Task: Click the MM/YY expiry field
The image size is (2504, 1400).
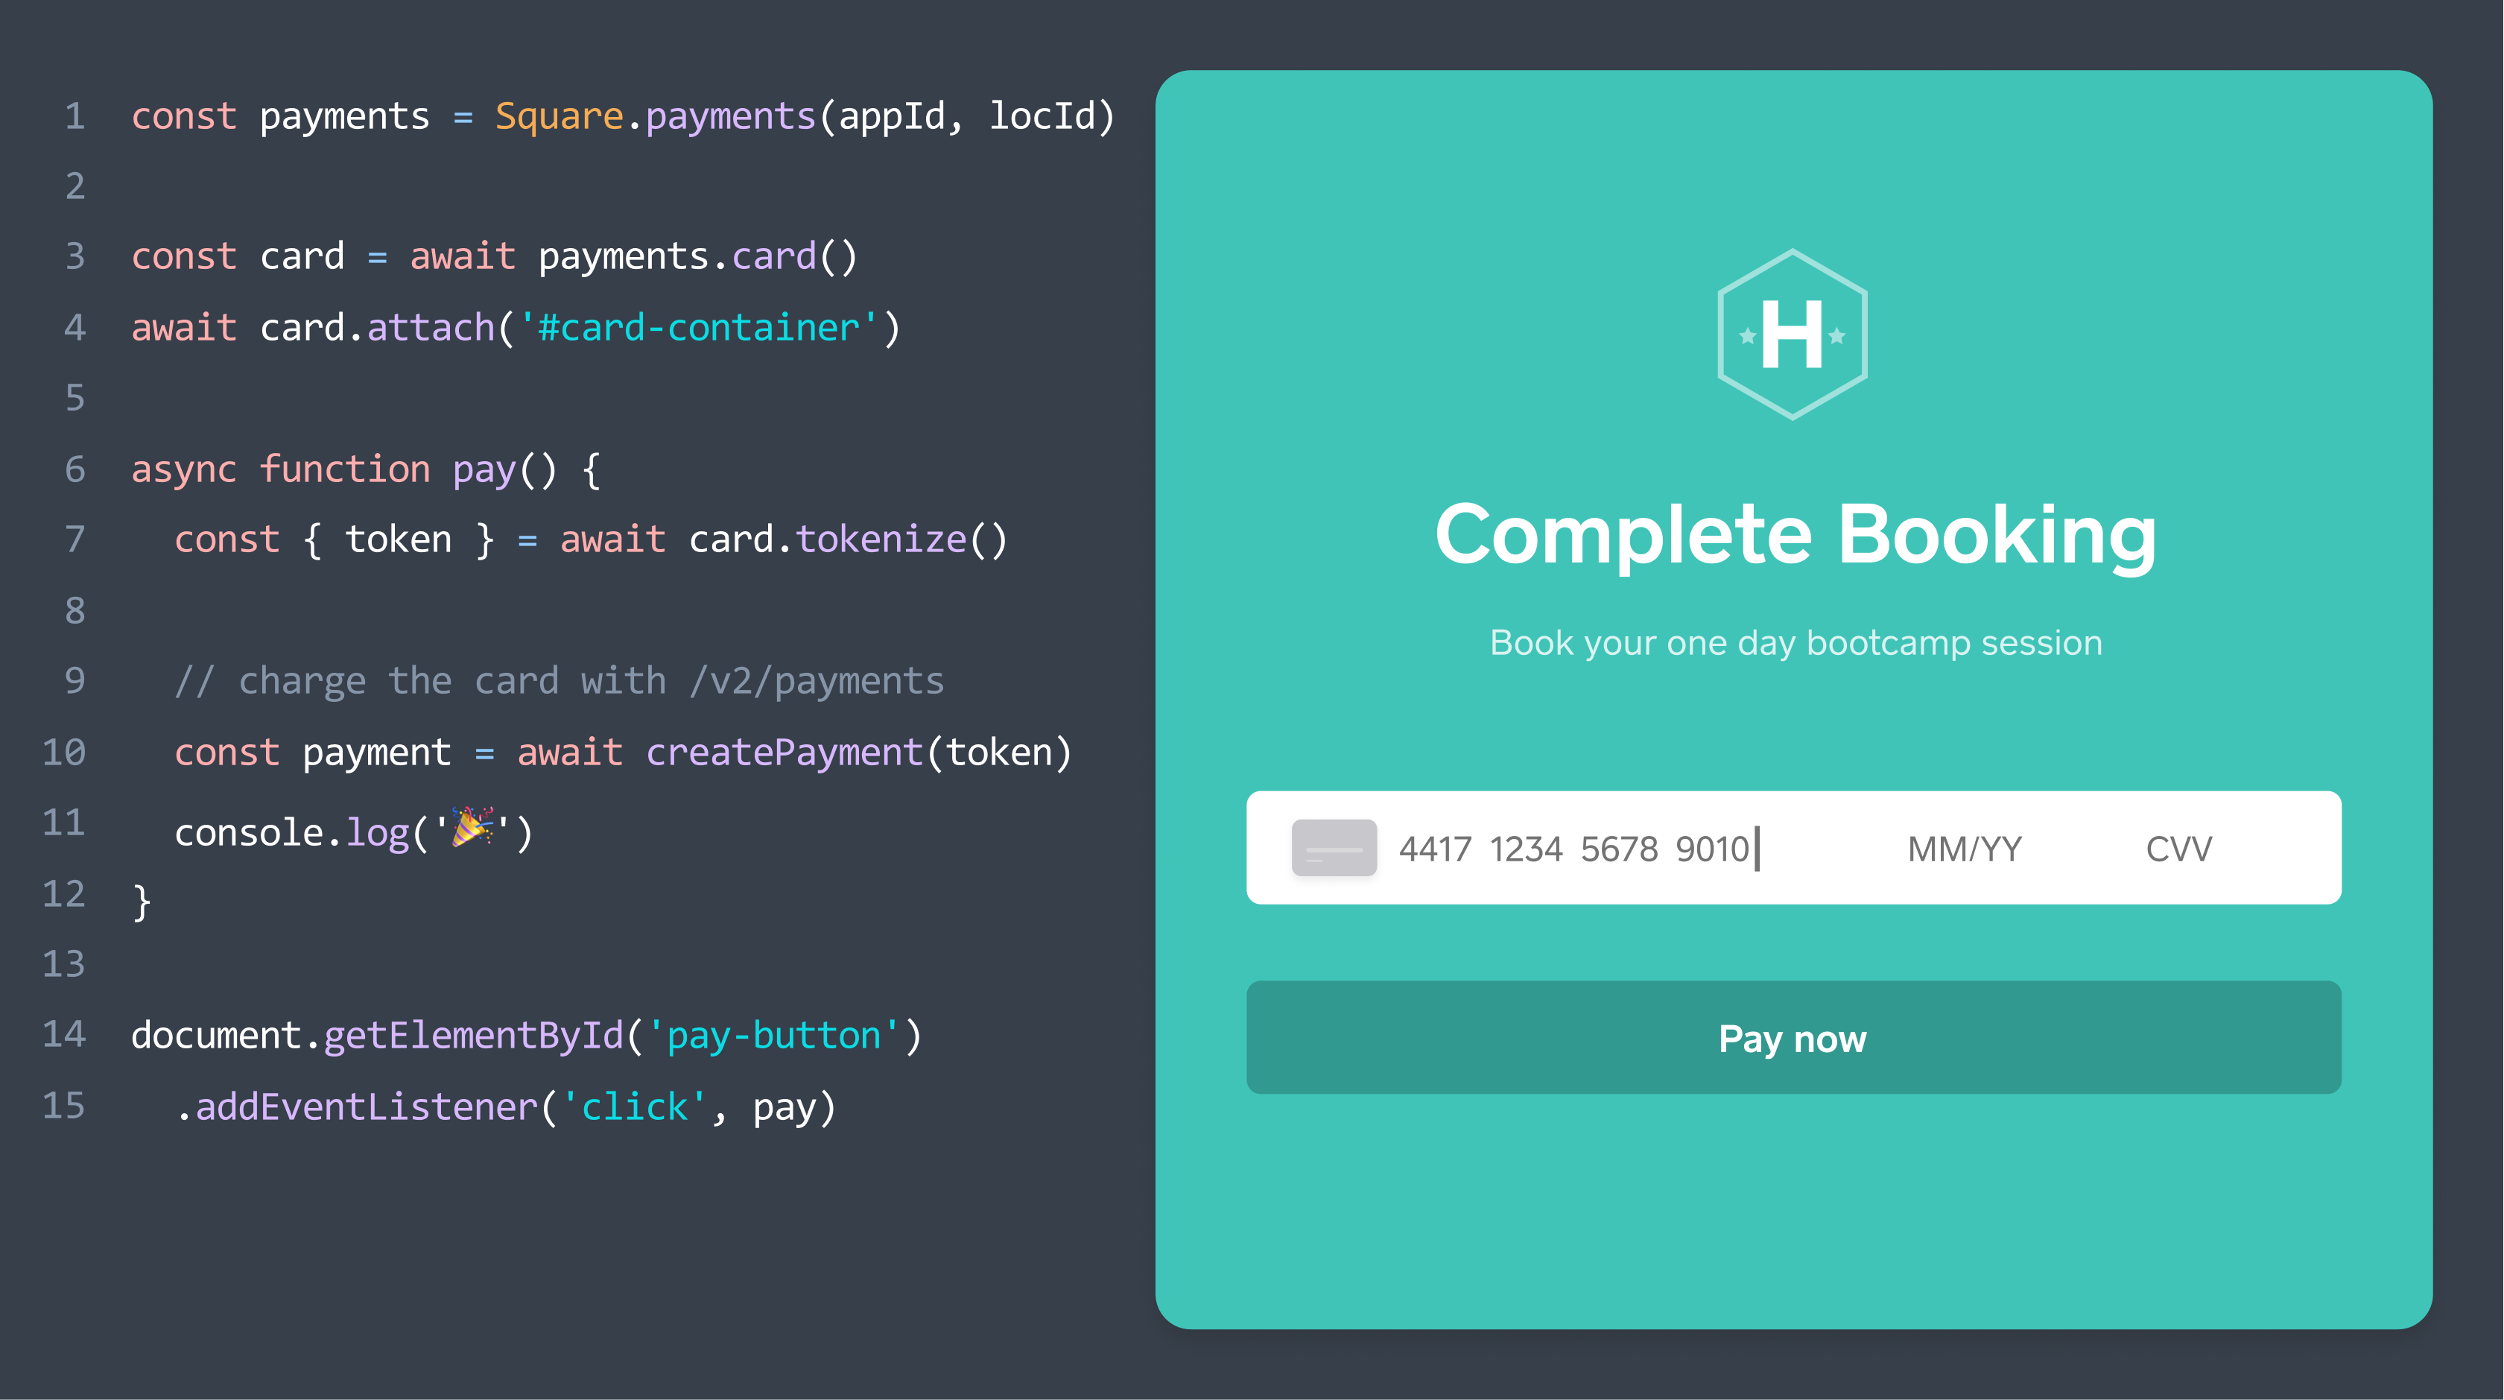Action: point(1964,849)
